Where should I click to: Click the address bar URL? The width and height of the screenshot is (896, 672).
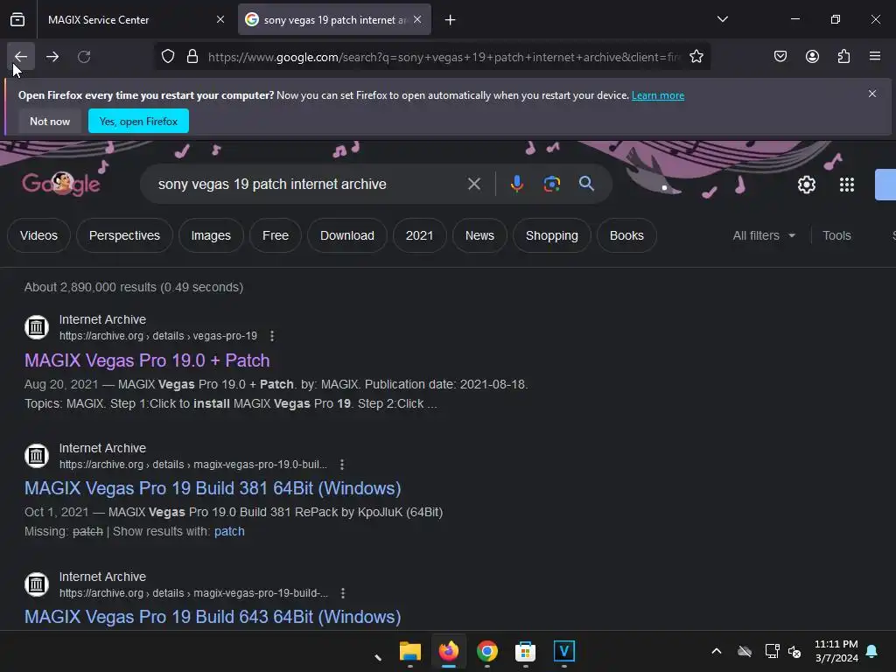coord(444,57)
